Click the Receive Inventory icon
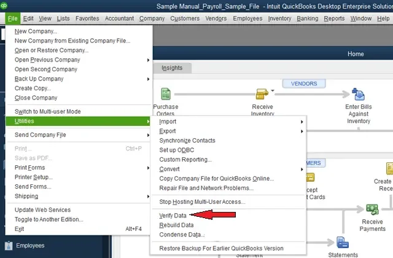This screenshot has width=393, height=258. tap(262, 94)
